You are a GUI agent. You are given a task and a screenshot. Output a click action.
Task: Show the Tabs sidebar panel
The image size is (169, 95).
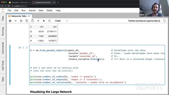pos(3,79)
